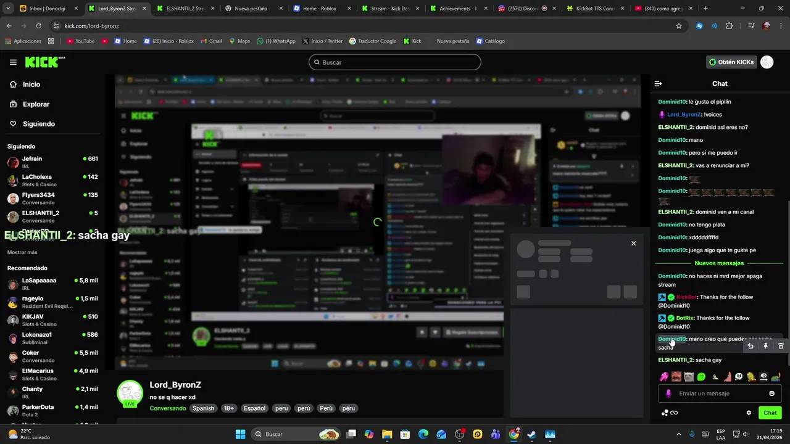Open Microsoft Edge from the taskbar
This screenshot has height=444, width=790.
coord(423,434)
